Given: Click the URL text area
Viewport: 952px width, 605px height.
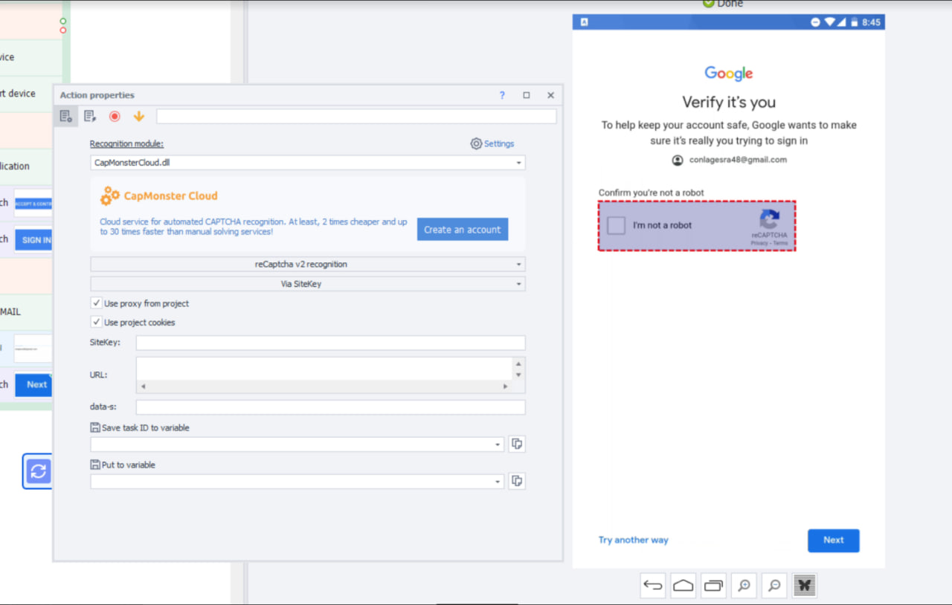Looking at the screenshot, I should pos(324,369).
